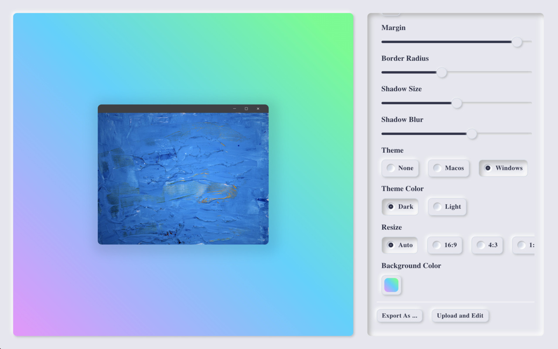Click the Border Radius slider handle
The width and height of the screenshot is (558, 349).
pyautogui.click(x=442, y=72)
